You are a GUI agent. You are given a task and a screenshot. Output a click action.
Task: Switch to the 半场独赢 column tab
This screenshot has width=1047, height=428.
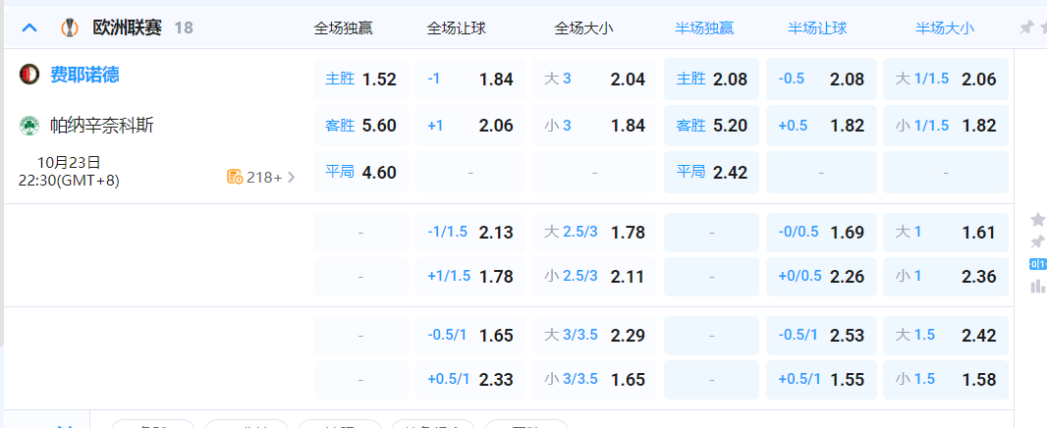[704, 28]
